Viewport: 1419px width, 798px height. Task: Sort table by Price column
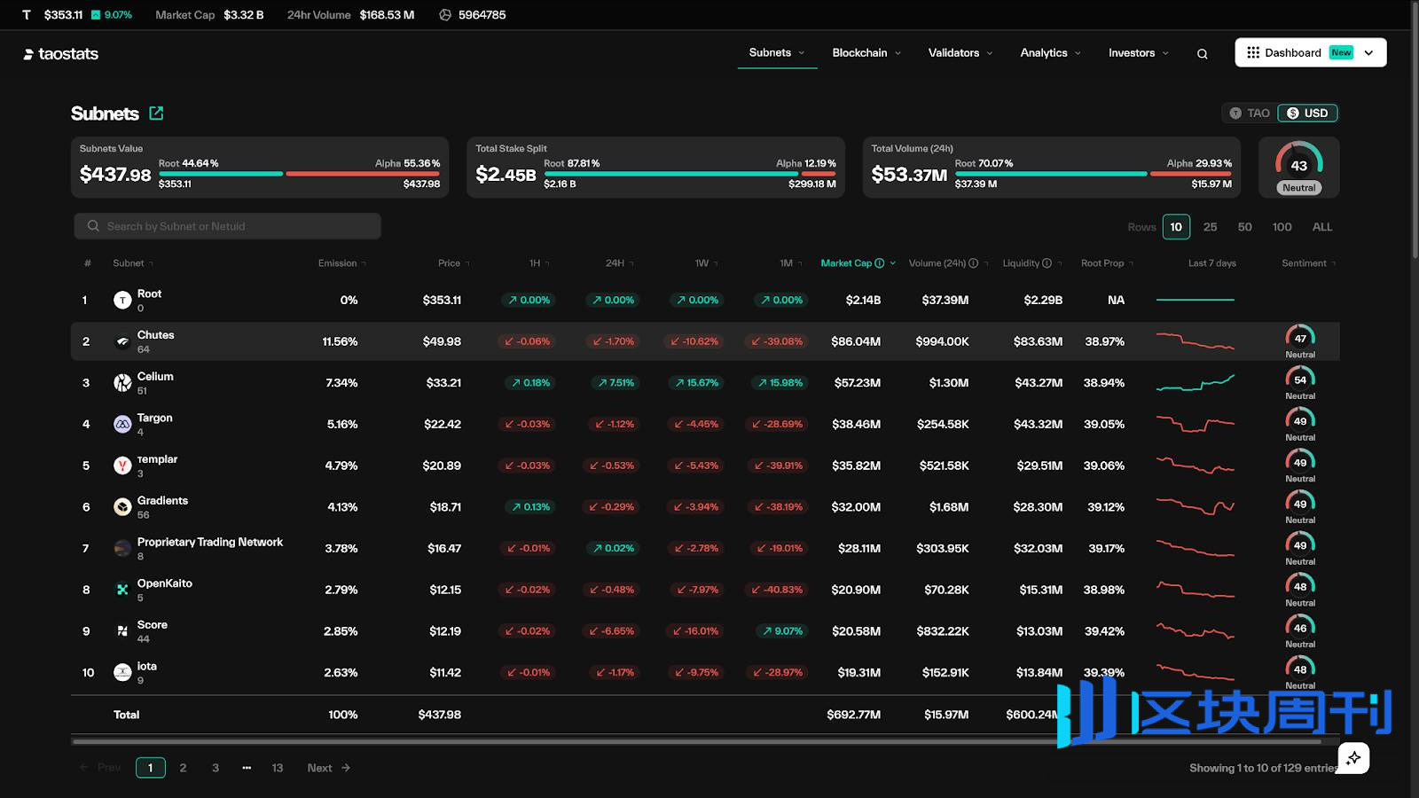454,263
